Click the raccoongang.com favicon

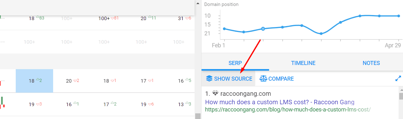click(215, 93)
